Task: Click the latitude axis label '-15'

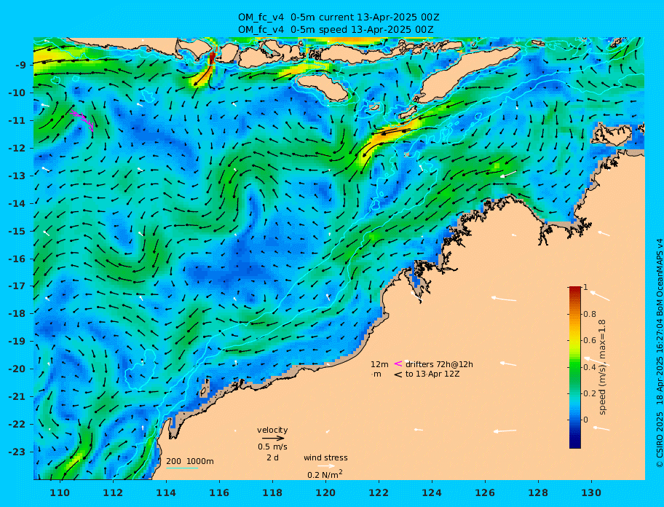Action: coord(20,231)
